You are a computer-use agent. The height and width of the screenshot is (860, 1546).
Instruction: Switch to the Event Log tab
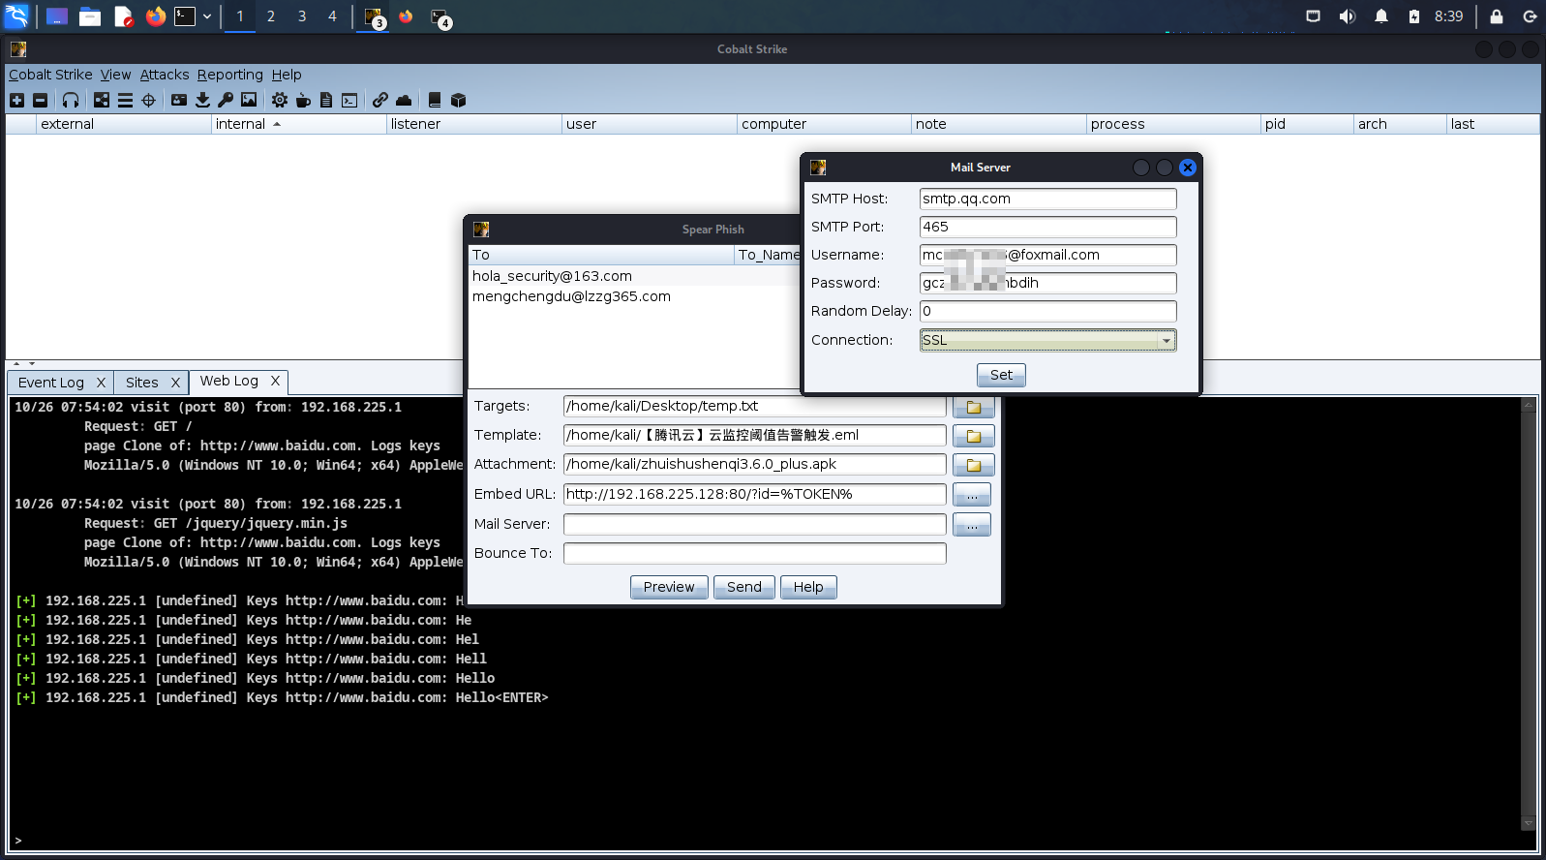coord(51,383)
